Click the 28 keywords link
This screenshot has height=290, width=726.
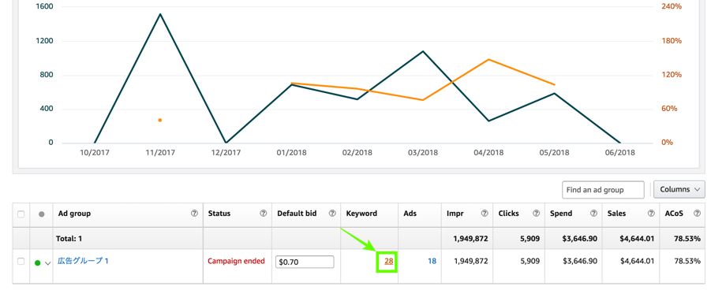(x=388, y=262)
